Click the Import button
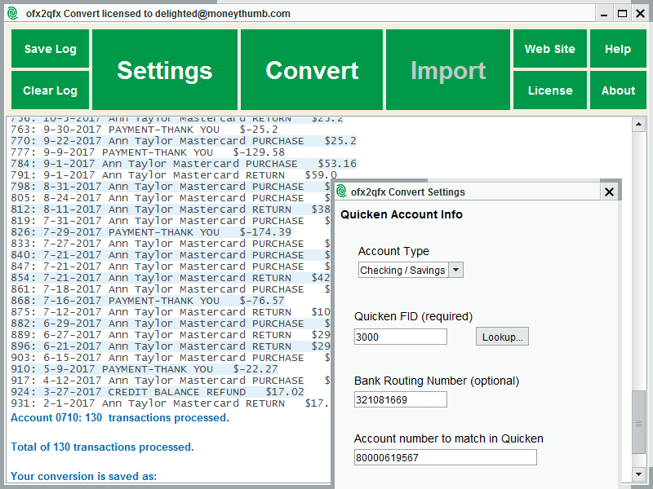The width and height of the screenshot is (653, 489). point(448,70)
